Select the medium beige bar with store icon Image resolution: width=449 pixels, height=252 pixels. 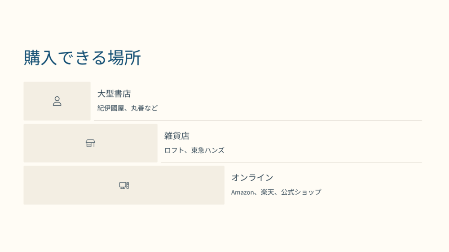(91, 143)
